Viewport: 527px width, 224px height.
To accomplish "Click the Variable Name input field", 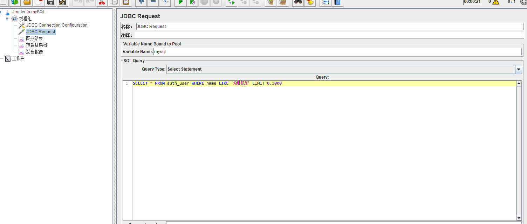I will click(x=337, y=52).
